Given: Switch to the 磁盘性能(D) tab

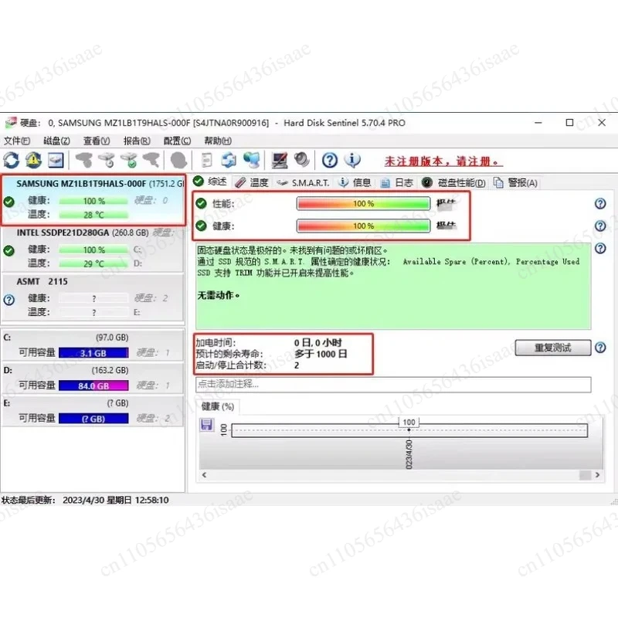Looking at the screenshot, I should tap(453, 182).
